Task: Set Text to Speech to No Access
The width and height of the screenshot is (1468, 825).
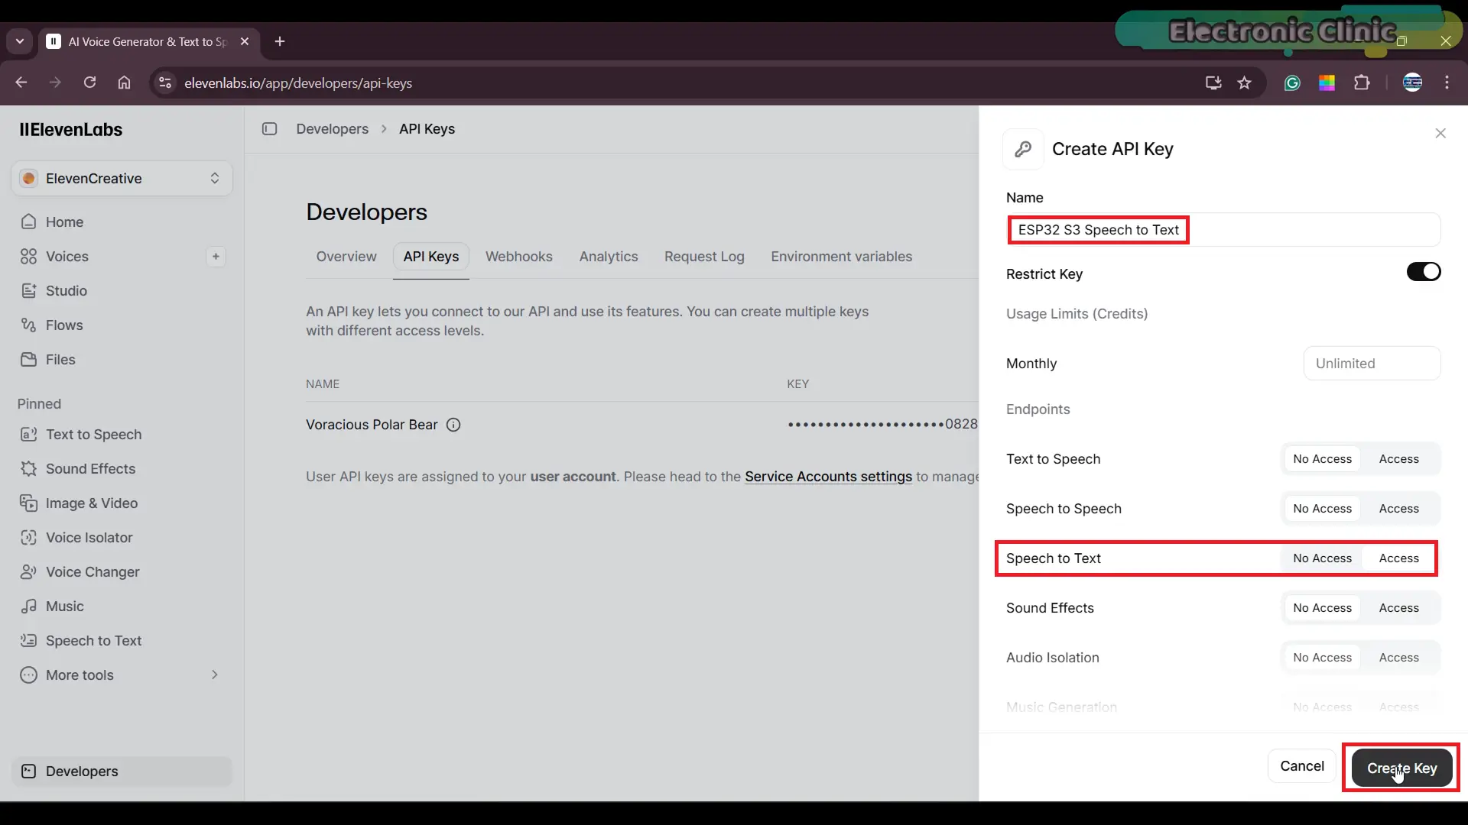Action: coord(1322,459)
